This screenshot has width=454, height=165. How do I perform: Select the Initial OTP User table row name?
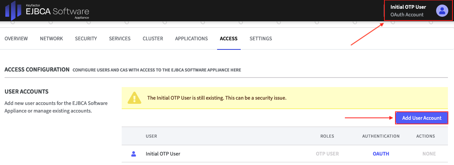[163, 154]
